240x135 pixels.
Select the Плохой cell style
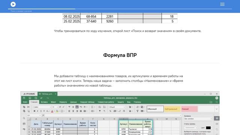(x=189, y=109)
